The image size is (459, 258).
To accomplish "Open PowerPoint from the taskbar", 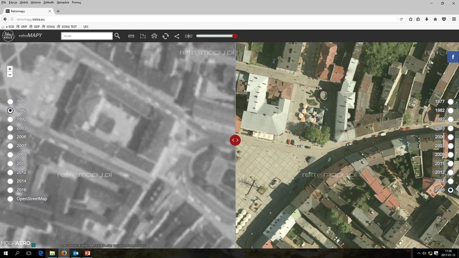I will (87, 254).
